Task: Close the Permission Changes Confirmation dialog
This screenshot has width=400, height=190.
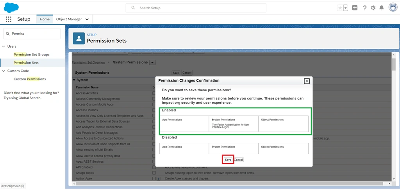Action: pyautogui.click(x=307, y=81)
